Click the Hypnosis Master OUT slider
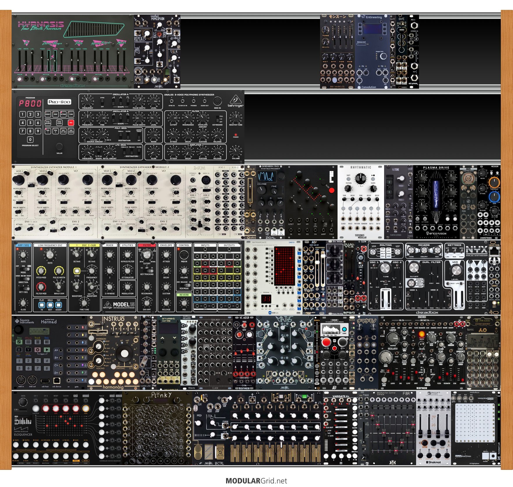The image size is (513, 487). click(124, 61)
